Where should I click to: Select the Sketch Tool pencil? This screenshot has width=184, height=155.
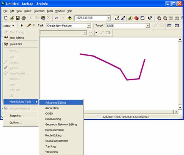tap(29, 25)
